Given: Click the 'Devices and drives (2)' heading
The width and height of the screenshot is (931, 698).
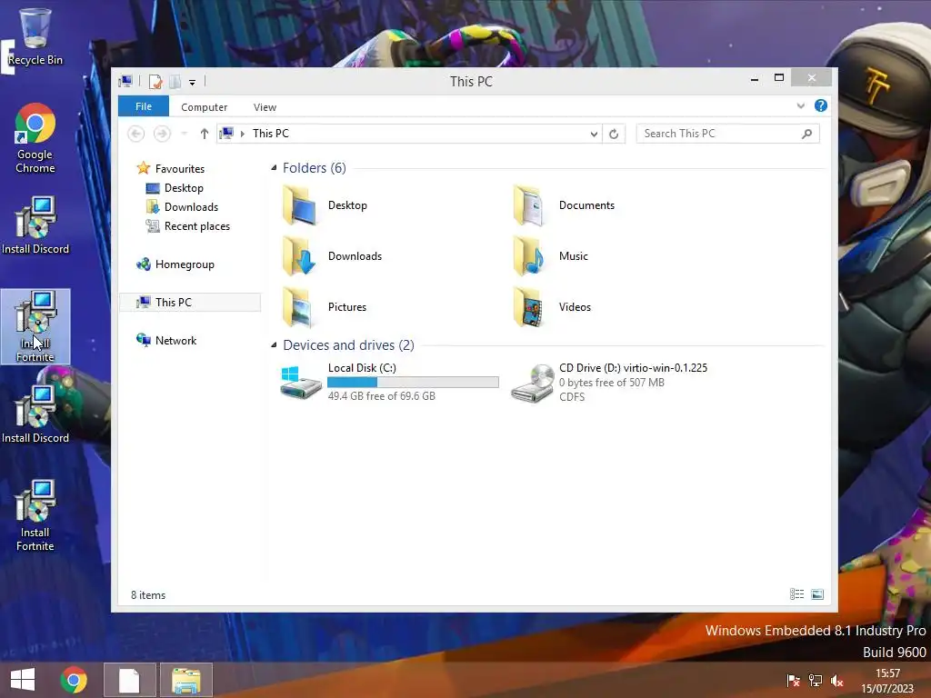Looking at the screenshot, I should tap(348, 345).
